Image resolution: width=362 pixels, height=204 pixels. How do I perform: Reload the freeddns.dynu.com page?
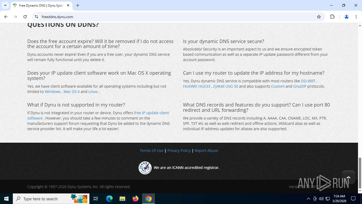(25, 17)
